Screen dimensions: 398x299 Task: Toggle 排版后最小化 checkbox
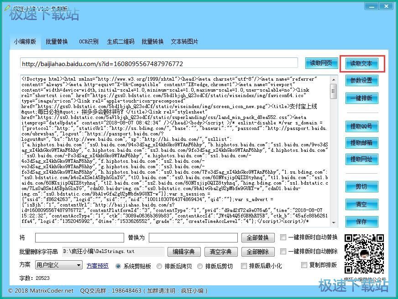click(x=244, y=266)
